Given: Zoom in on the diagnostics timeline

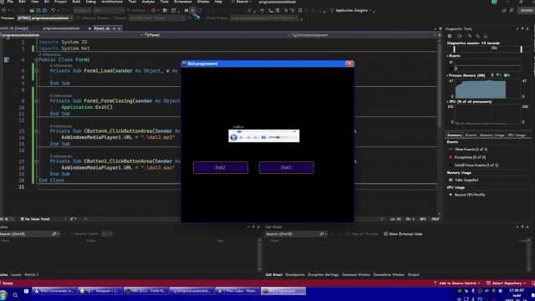Looking at the screenshot, I should (470, 36).
